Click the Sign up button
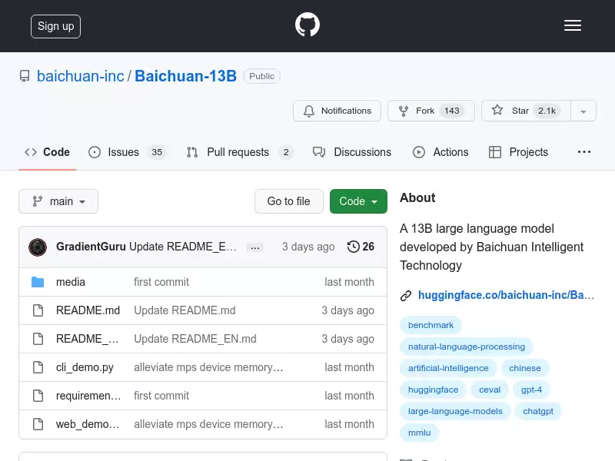 [55, 26]
